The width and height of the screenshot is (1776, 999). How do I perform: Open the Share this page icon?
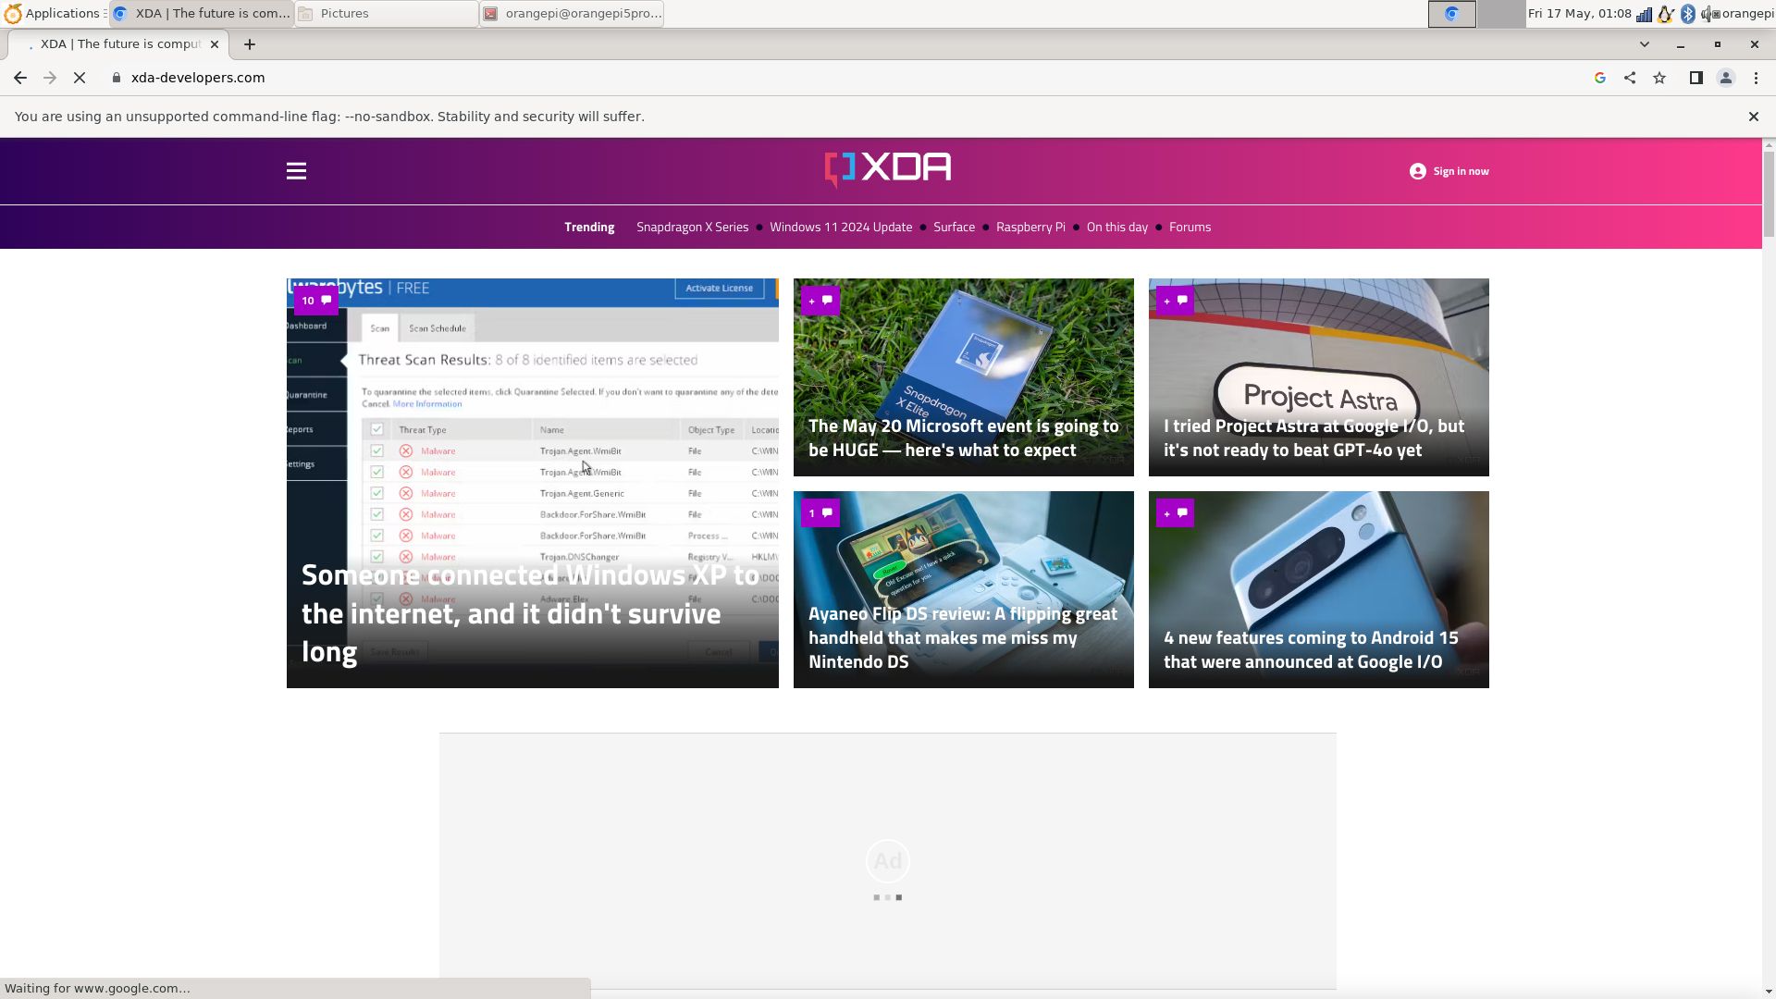click(x=1630, y=78)
